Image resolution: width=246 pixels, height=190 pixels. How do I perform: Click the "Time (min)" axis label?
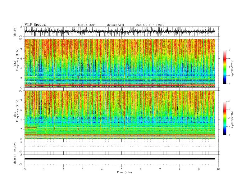124,172
